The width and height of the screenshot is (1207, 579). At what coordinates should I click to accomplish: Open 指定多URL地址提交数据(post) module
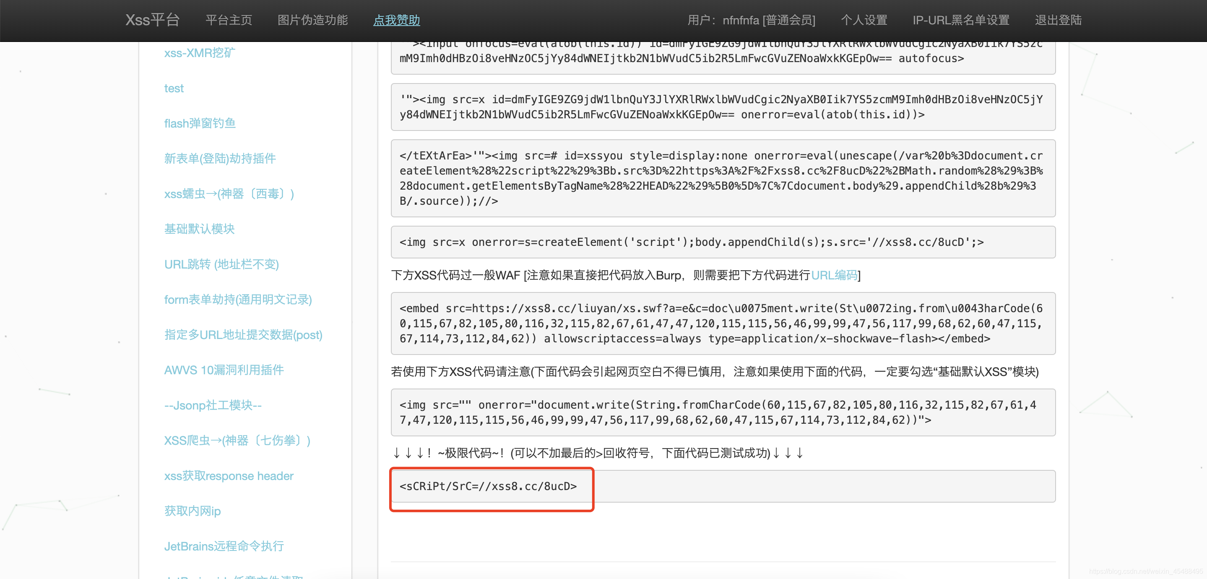pyautogui.click(x=243, y=335)
